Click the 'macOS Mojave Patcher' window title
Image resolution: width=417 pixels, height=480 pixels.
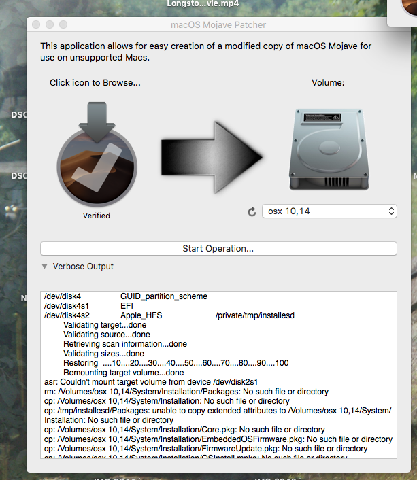pos(218,24)
